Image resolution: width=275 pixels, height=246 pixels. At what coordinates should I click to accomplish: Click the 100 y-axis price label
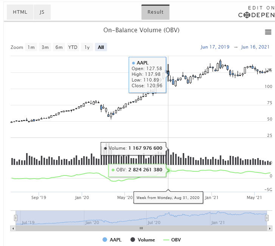tap(268, 86)
